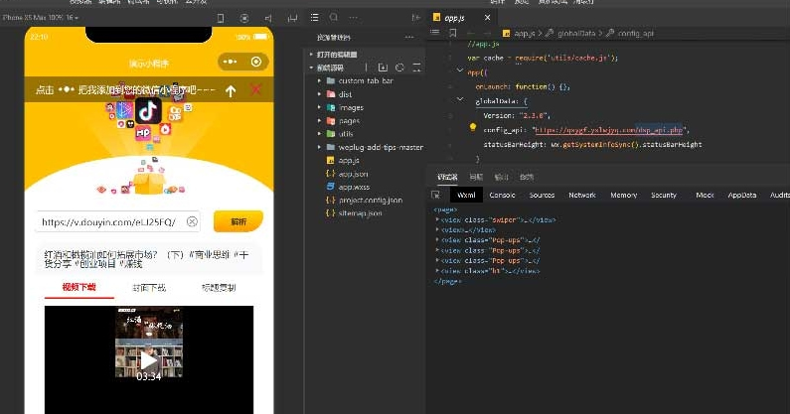Select the Sources debugger tab
This screenshot has height=414, width=790.
542,195
